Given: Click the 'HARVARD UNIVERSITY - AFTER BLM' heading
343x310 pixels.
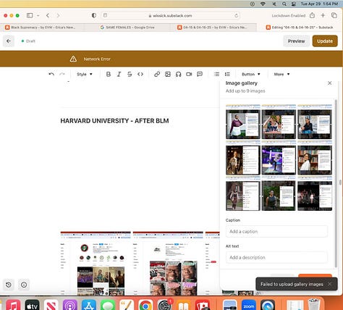Looking at the screenshot, I should pyautogui.click(x=114, y=121).
